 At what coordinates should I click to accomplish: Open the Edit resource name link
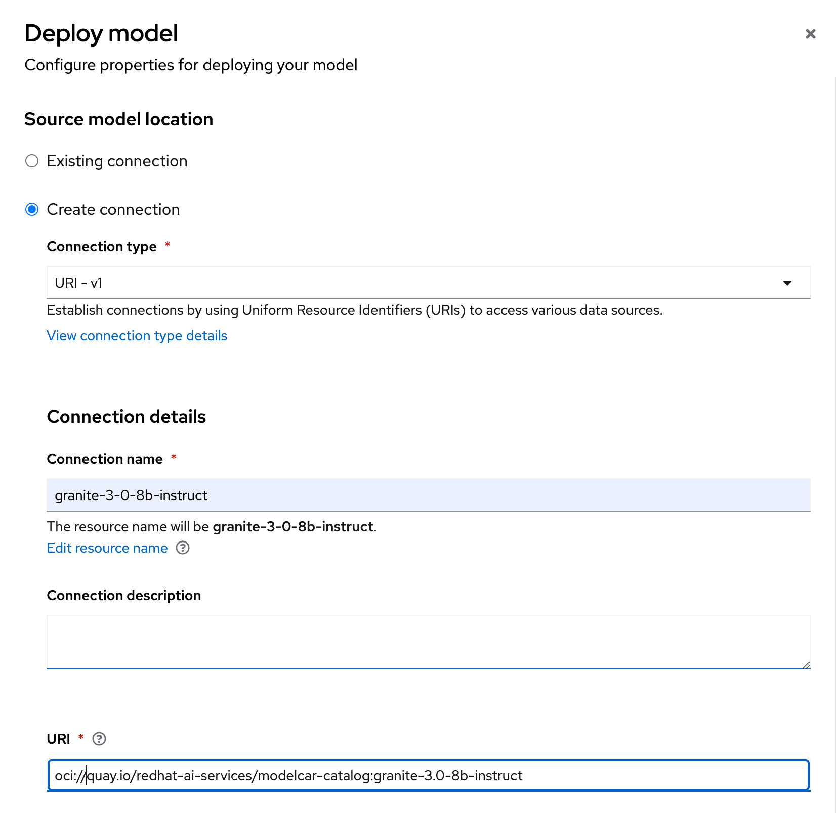(x=107, y=548)
